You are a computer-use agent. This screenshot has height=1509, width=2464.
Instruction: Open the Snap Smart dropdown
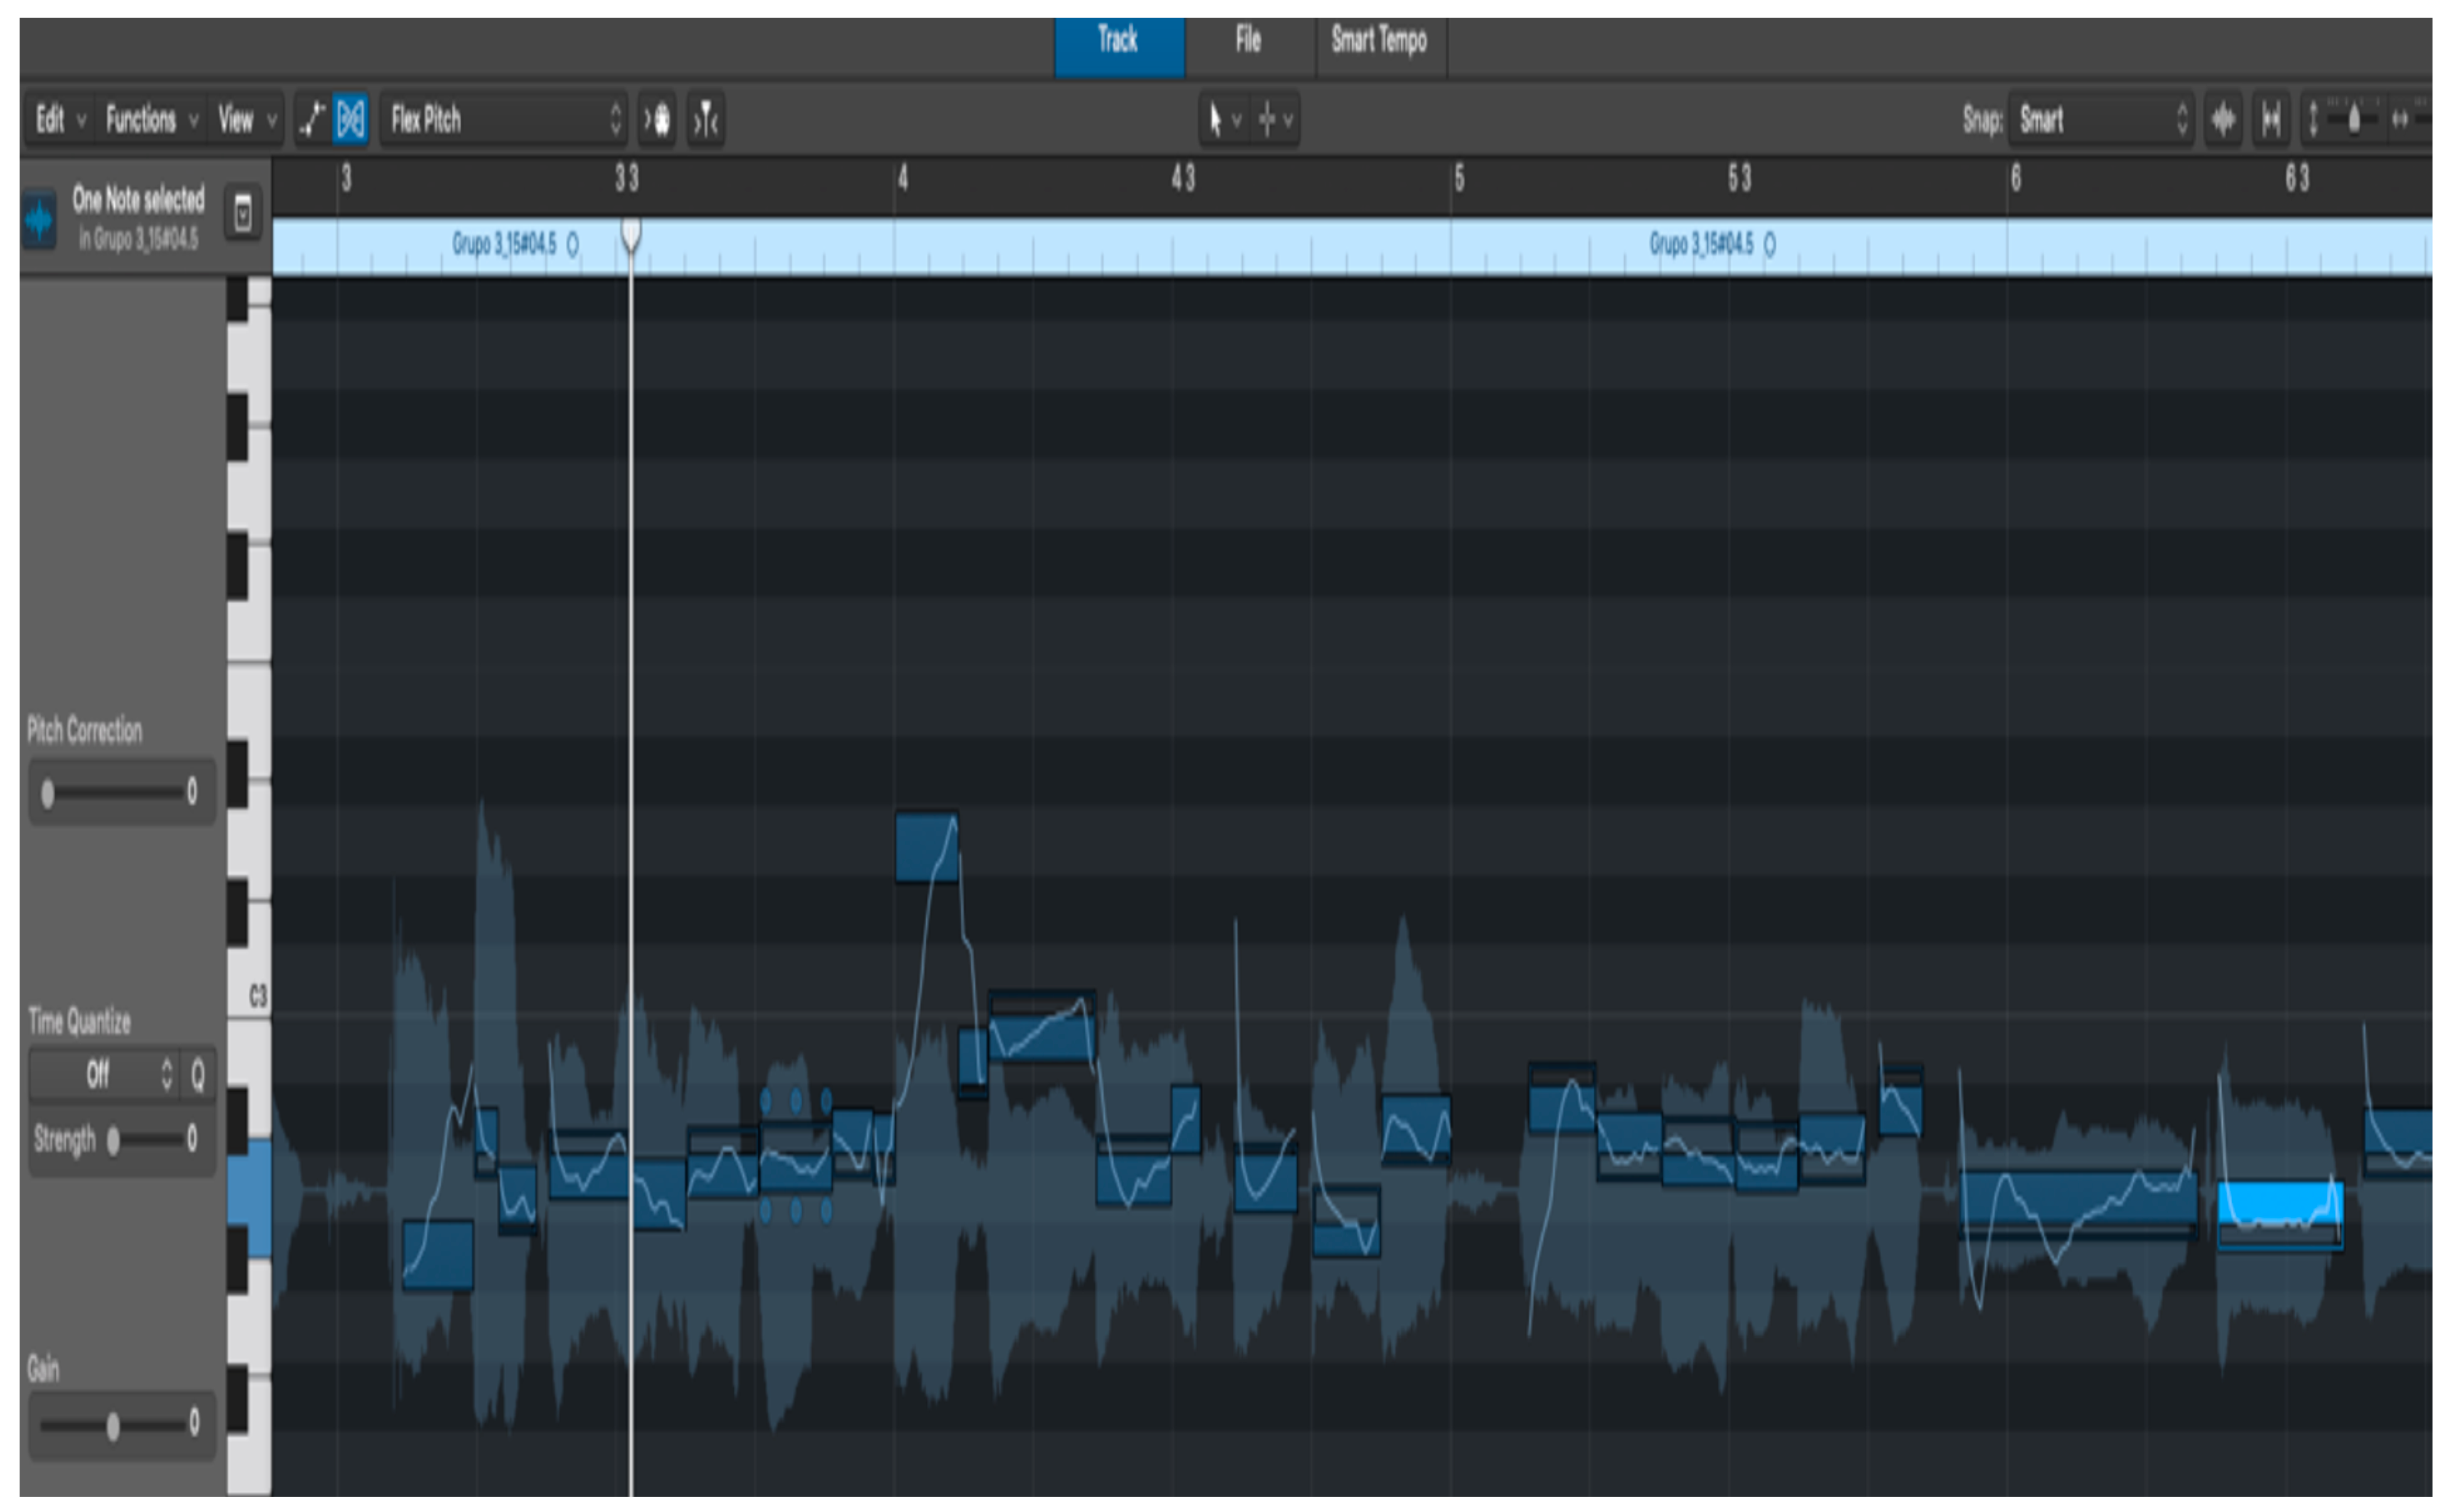click(x=2100, y=120)
